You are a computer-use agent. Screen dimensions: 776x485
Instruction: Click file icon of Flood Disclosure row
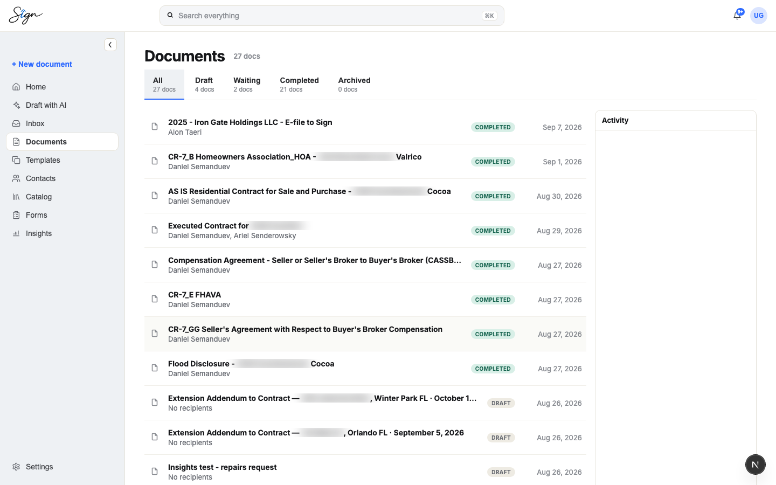point(155,368)
